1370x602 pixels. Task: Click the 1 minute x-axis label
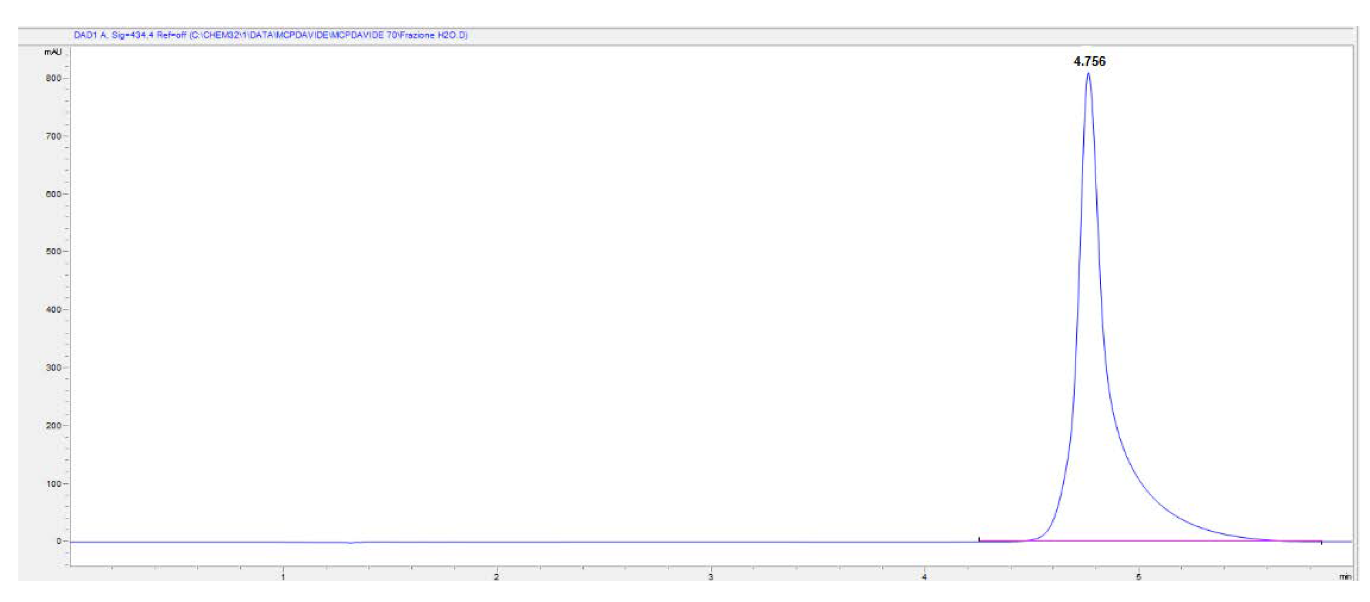pyautogui.click(x=283, y=577)
